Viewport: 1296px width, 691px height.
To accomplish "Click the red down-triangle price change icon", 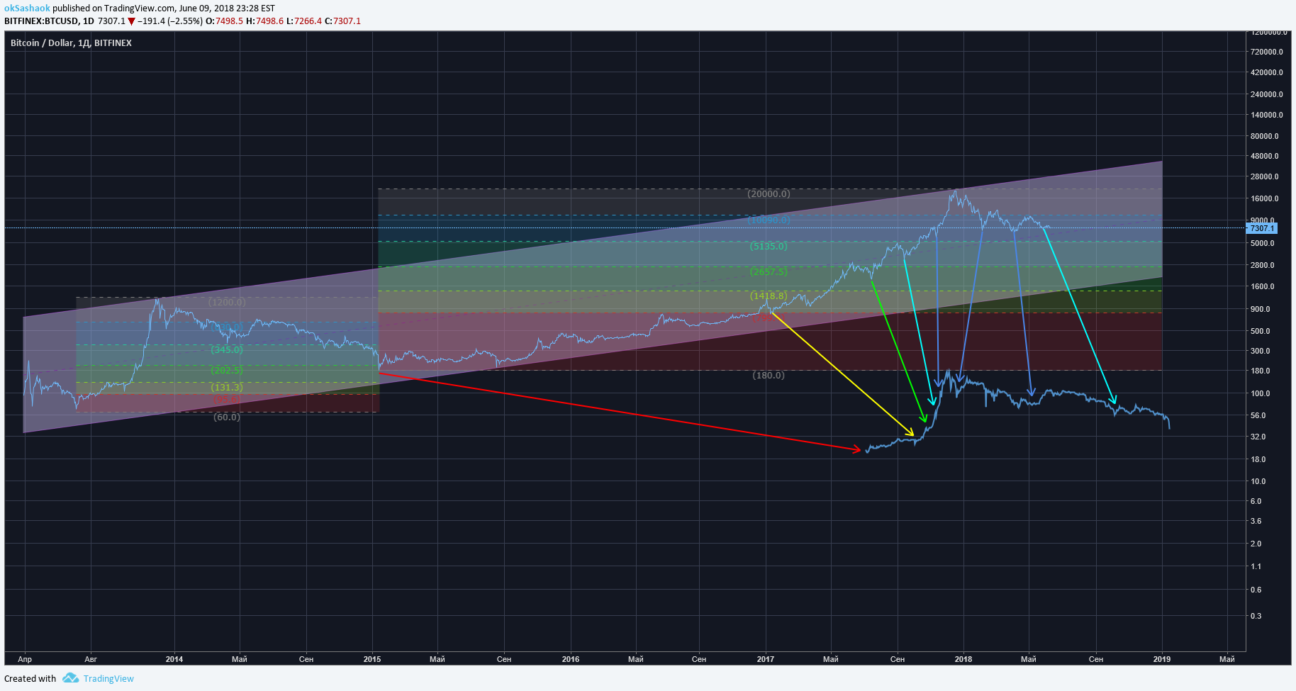I will (131, 21).
